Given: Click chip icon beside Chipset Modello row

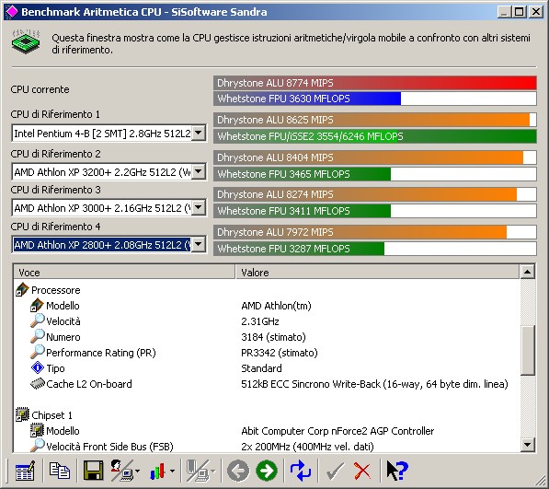Looking at the screenshot, I should (37, 430).
